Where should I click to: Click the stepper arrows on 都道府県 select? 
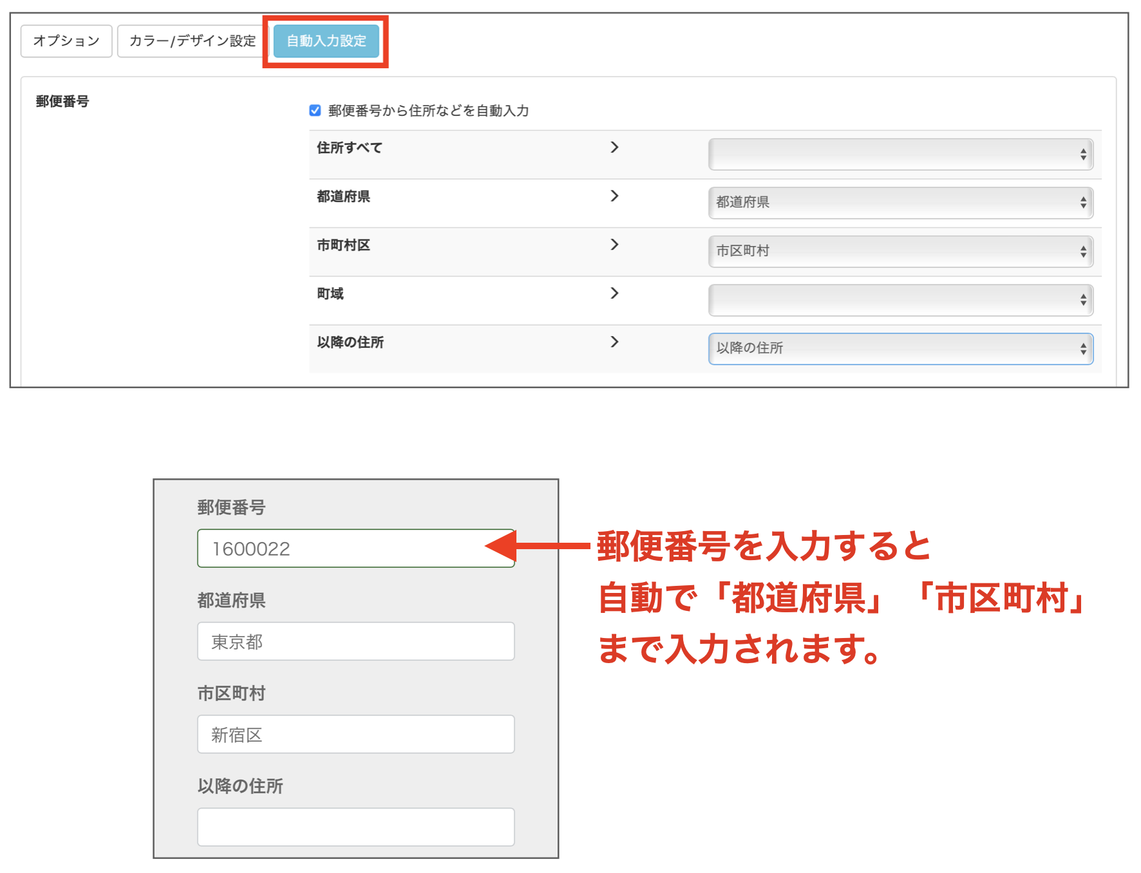click(x=1083, y=203)
